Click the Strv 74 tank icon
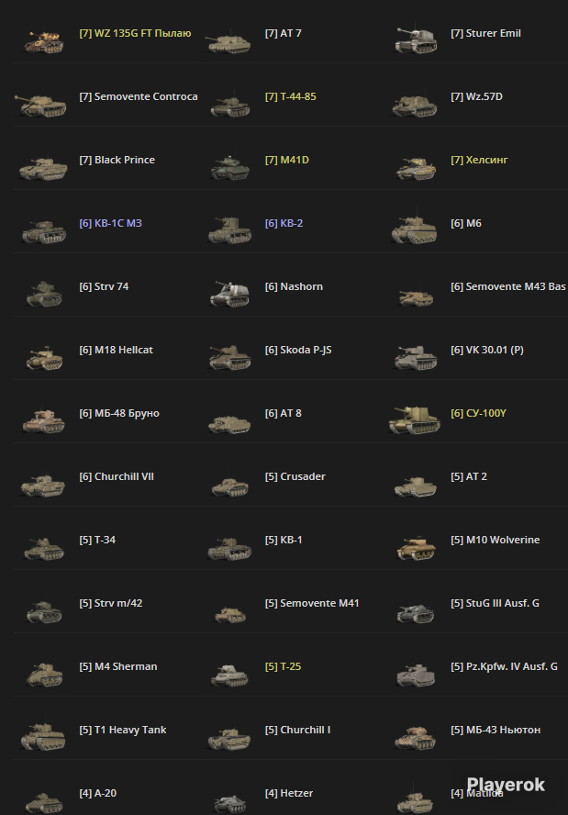 point(45,294)
